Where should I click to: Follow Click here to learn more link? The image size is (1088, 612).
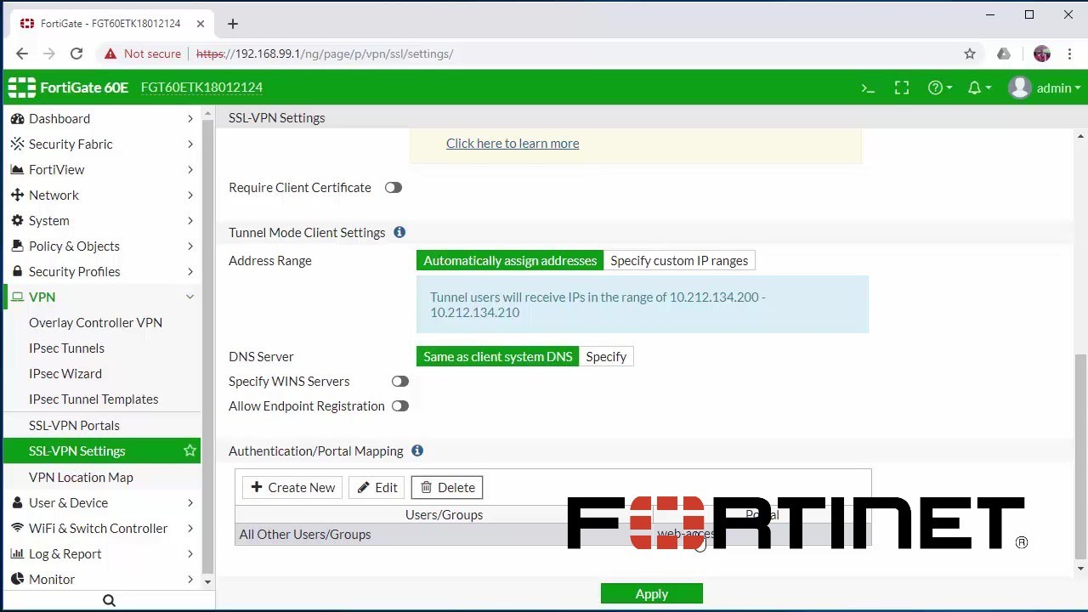(513, 144)
